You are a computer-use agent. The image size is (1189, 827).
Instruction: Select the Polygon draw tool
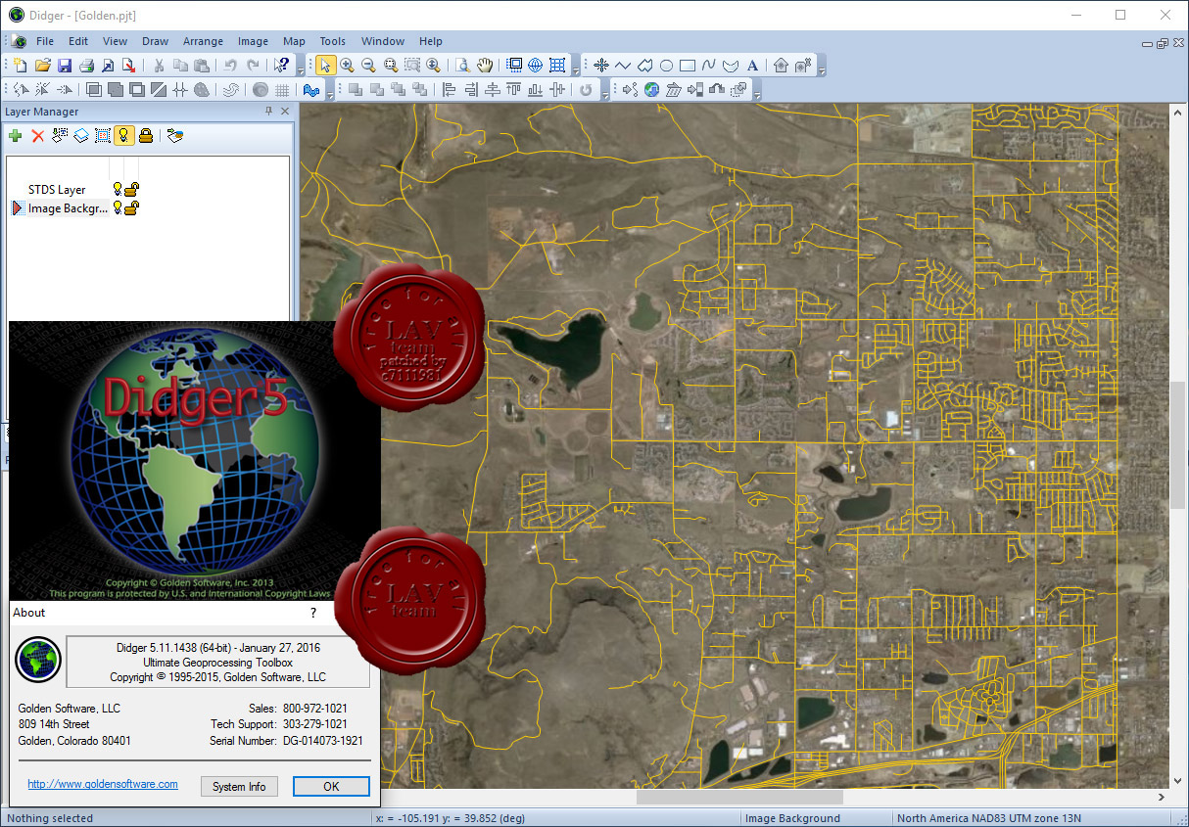point(644,66)
